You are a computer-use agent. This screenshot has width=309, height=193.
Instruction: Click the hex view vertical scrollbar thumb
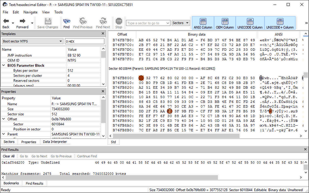[306, 75]
